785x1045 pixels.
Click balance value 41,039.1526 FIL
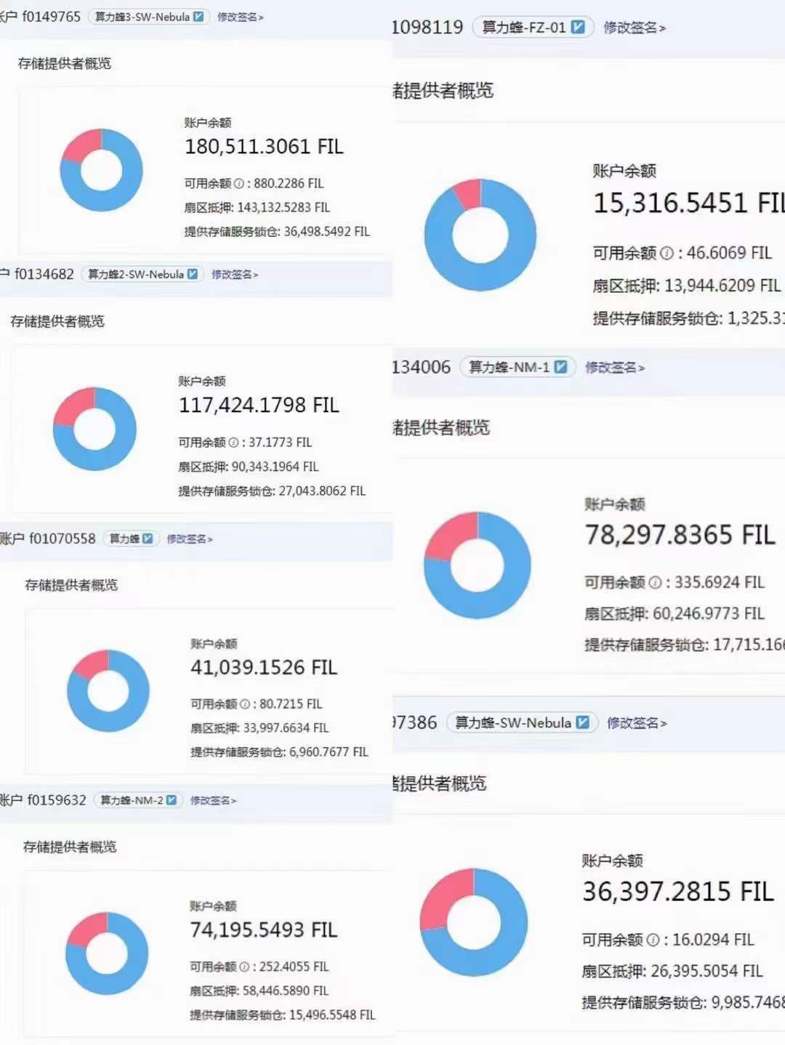(x=264, y=667)
